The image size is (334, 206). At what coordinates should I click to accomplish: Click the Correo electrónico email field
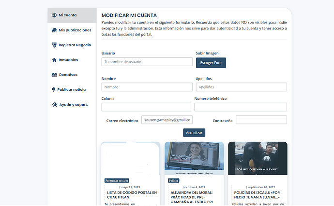167,120
